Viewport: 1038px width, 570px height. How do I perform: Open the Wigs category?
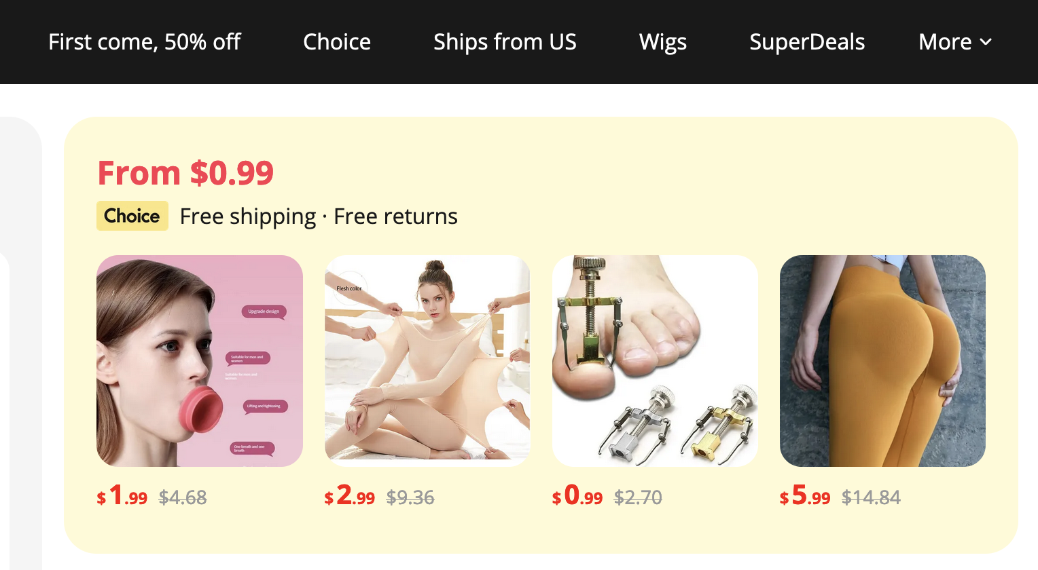click(663, 42)
